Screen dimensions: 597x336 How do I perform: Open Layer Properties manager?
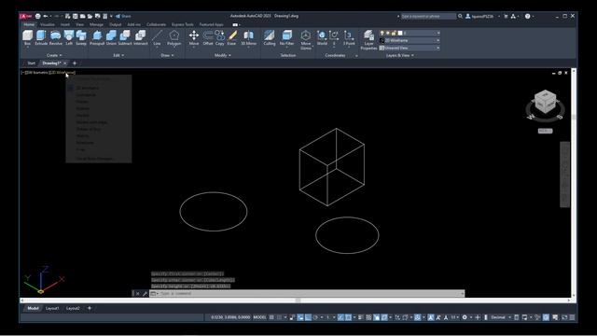(x=368, y=39)
